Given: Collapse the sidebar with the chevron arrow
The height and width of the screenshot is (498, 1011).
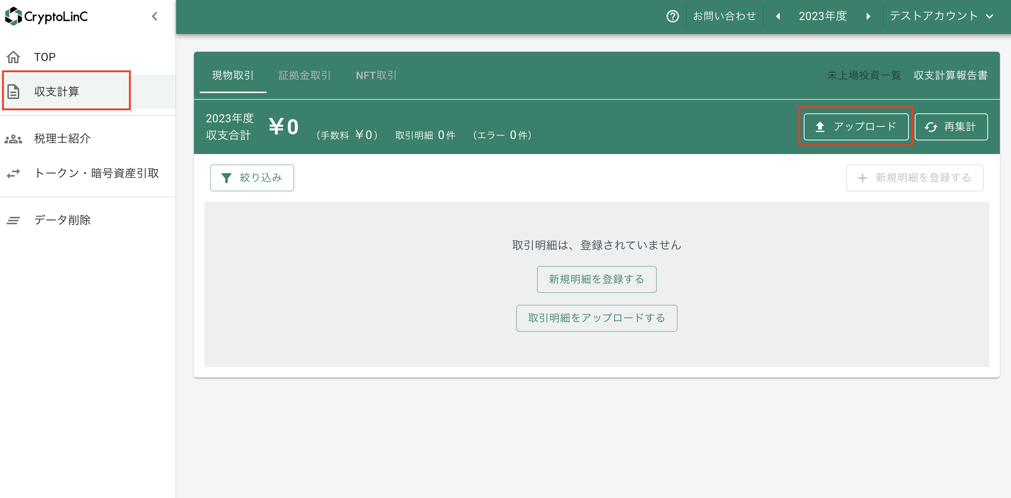Looking at the screenshot, I should [x=154, y=16].
